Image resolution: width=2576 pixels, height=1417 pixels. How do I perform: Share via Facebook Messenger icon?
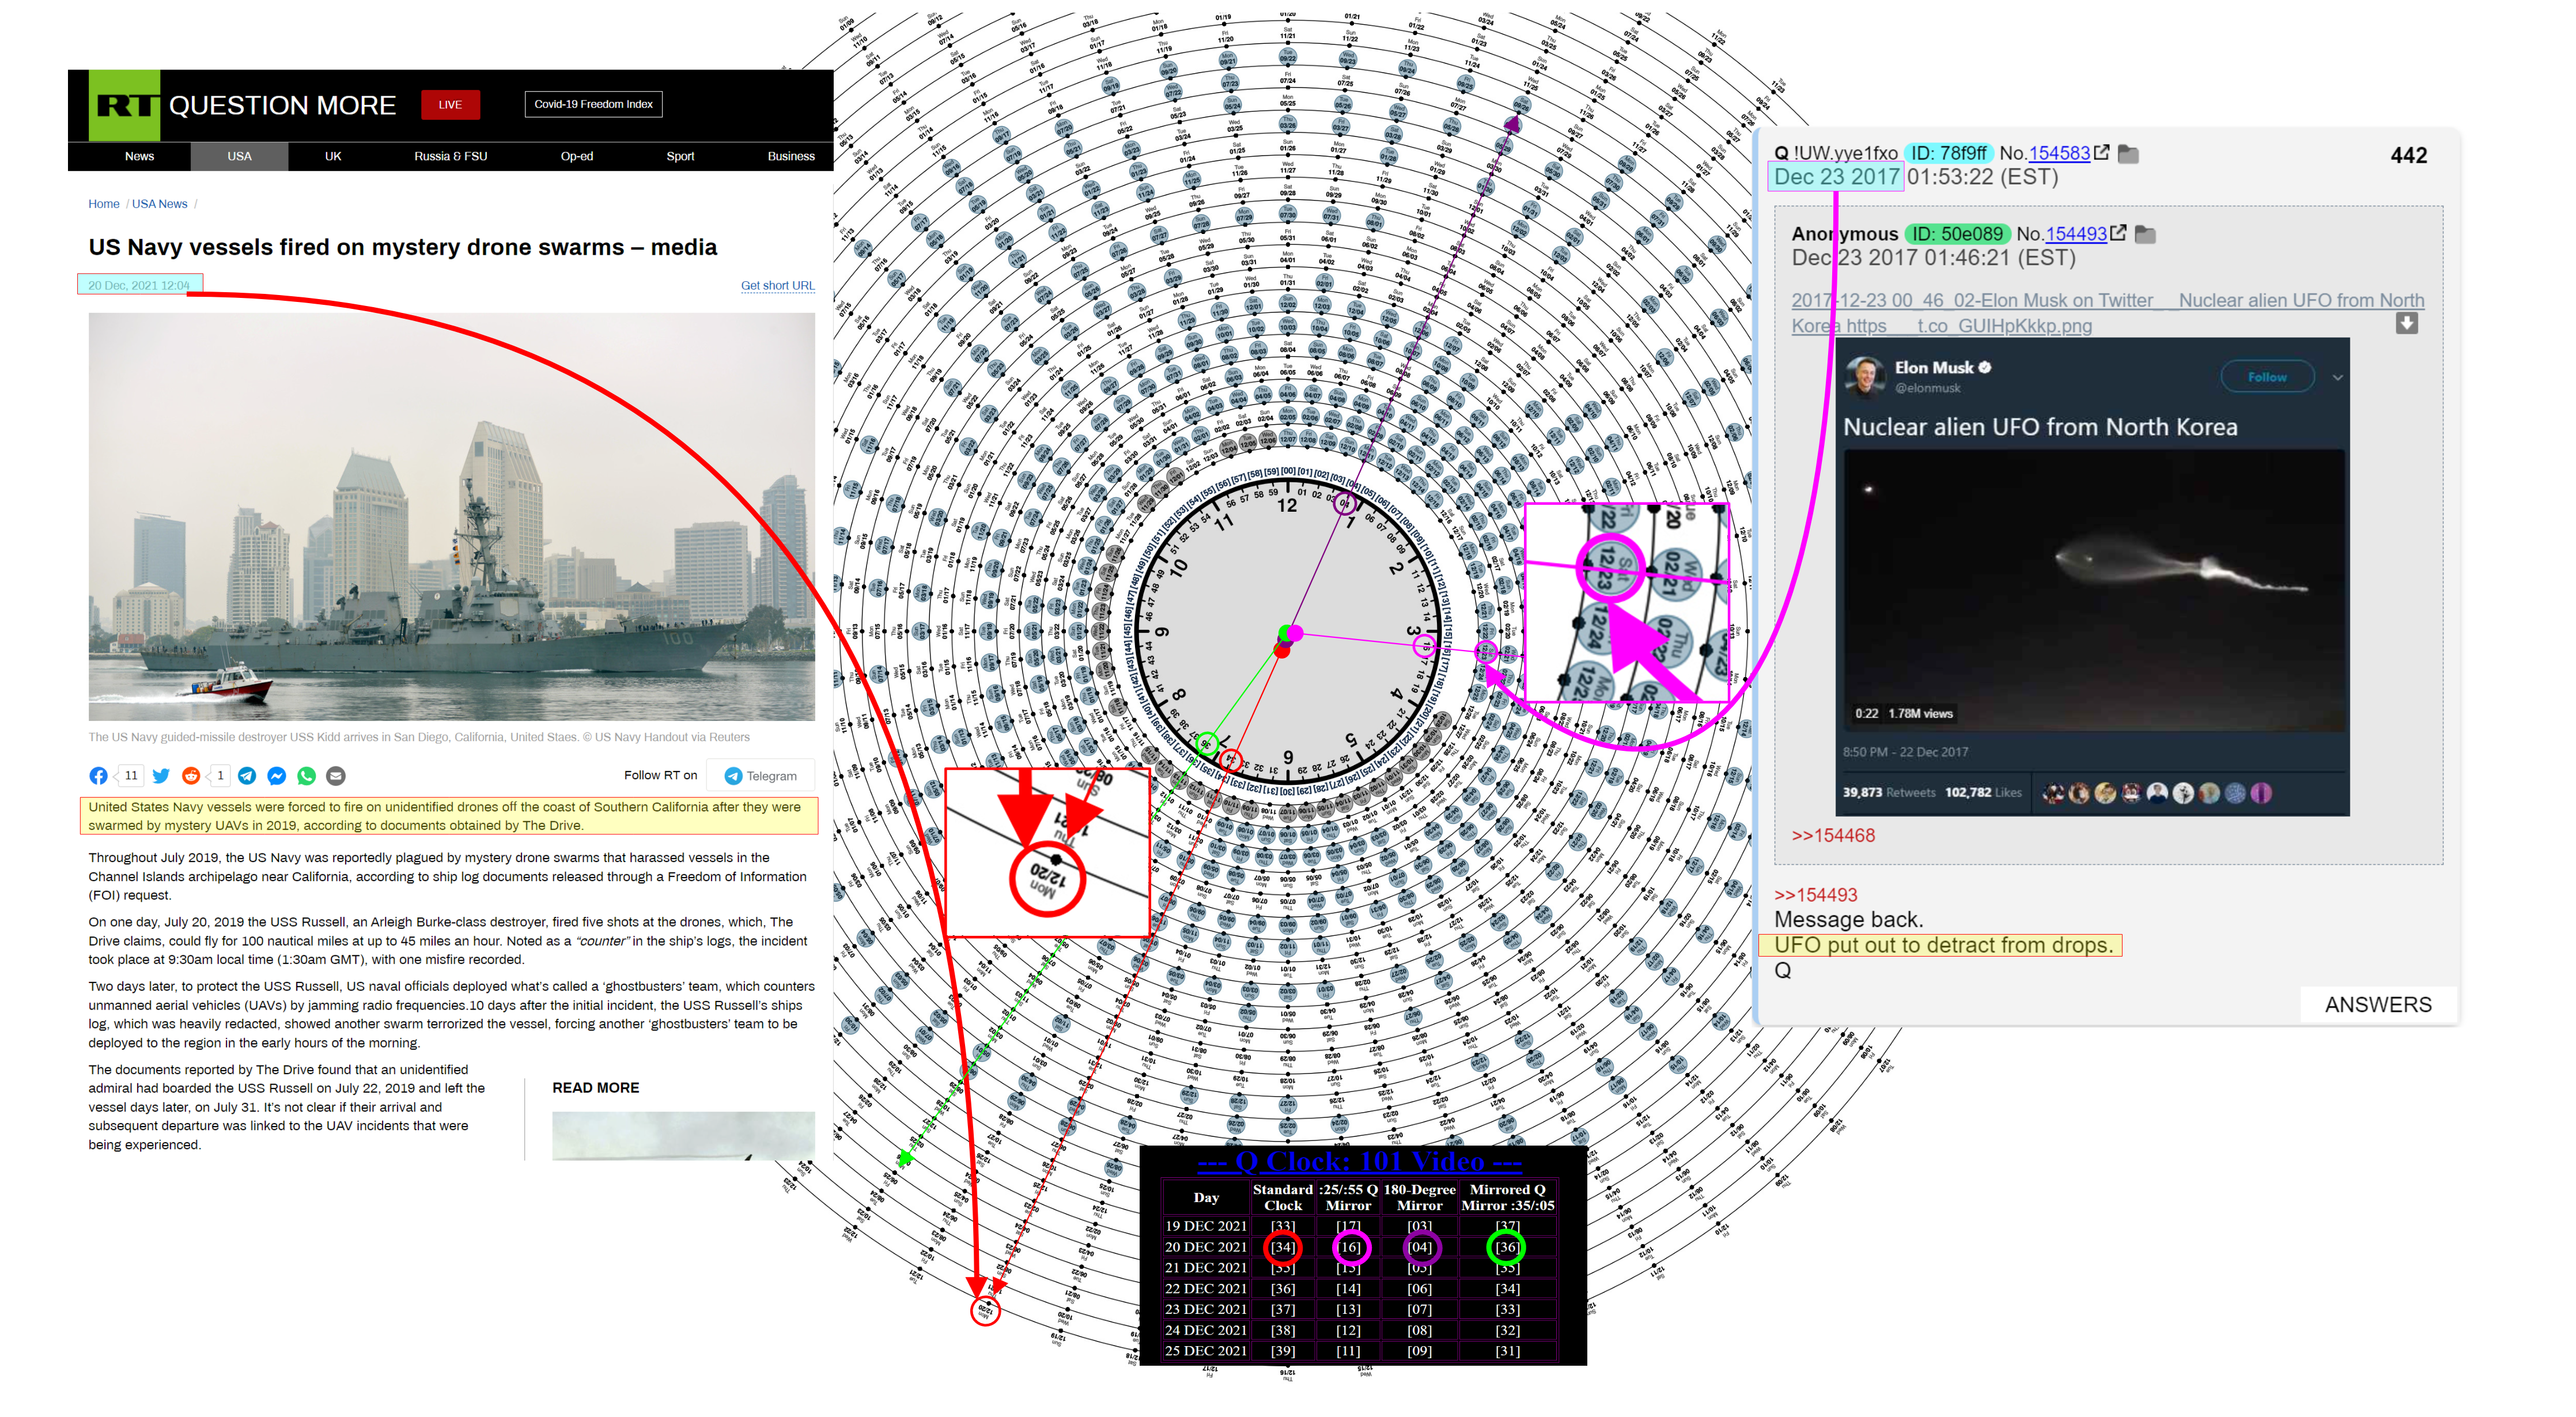(277, 776)
